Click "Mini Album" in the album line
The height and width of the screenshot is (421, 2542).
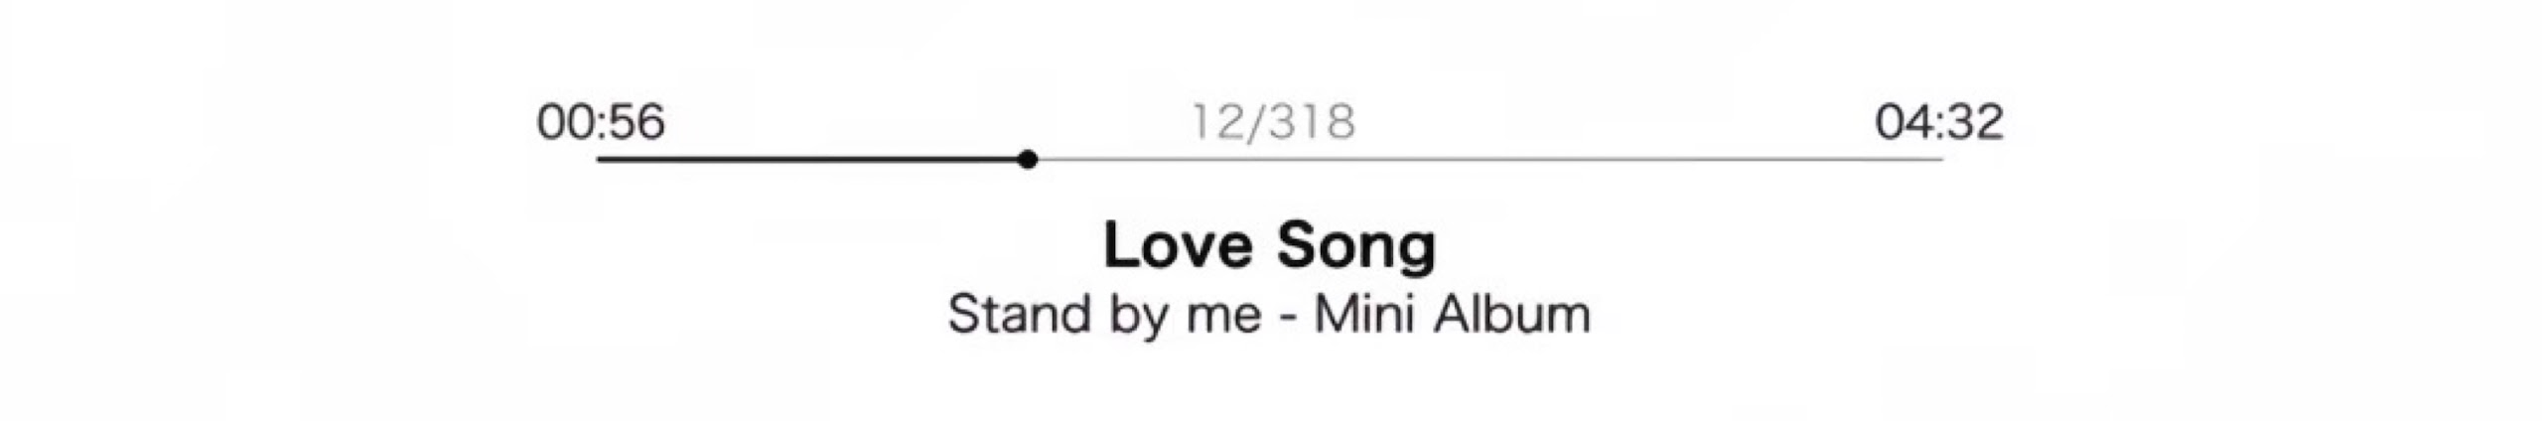1452,315
